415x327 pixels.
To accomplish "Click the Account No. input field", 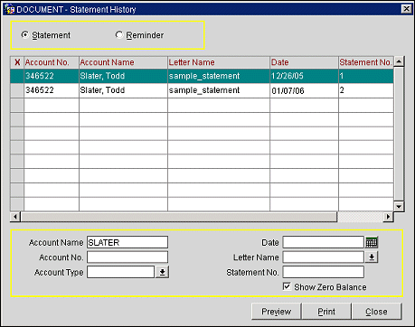I will (x=127, y=257).
